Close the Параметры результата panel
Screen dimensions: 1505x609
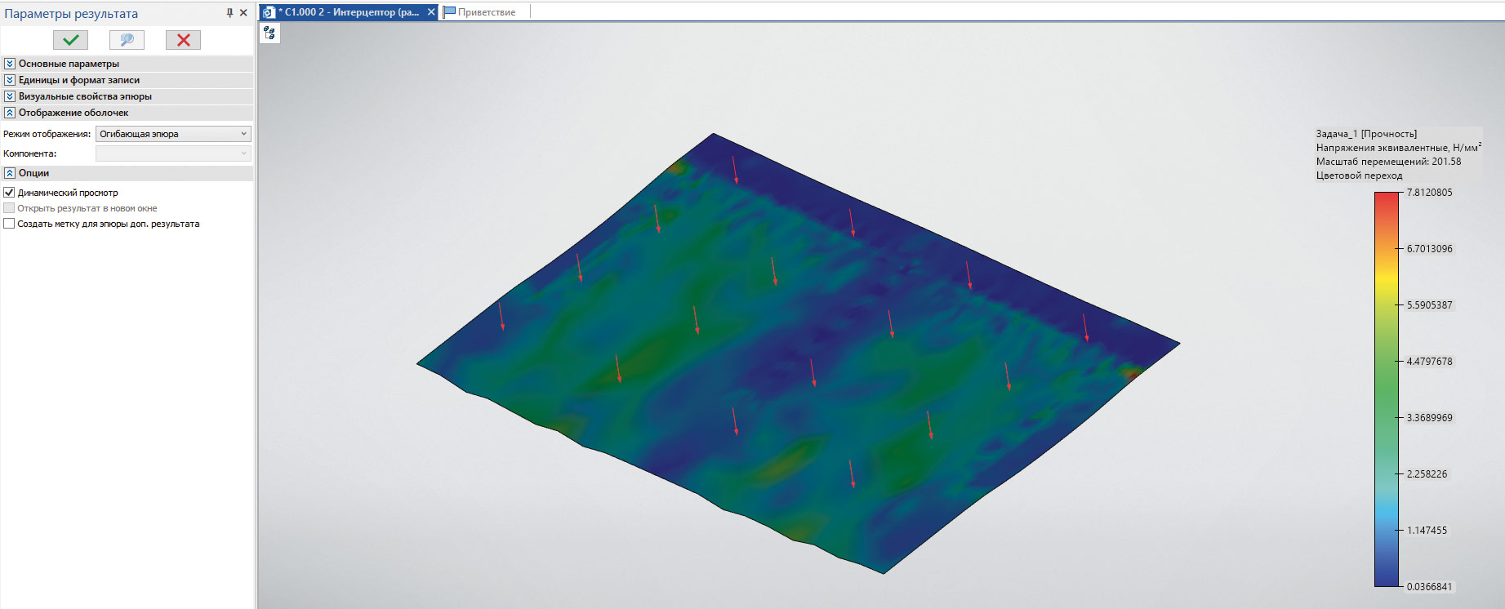point(243,13)
